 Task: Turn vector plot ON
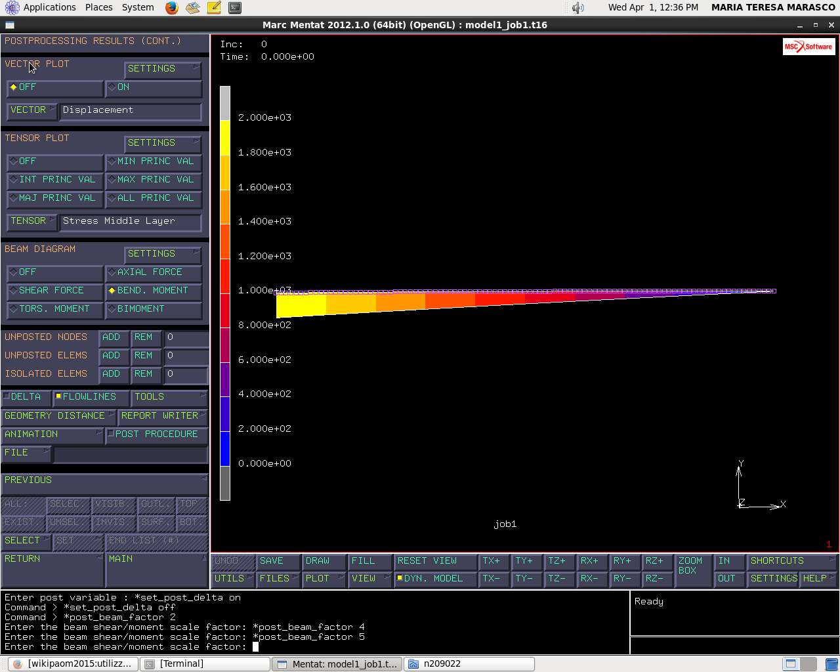pyautogui.click(x=154, y=88)
